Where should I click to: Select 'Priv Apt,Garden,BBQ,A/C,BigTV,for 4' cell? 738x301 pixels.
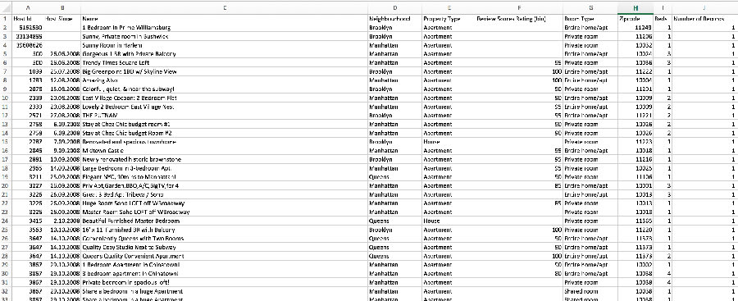[x=225, y=185]
